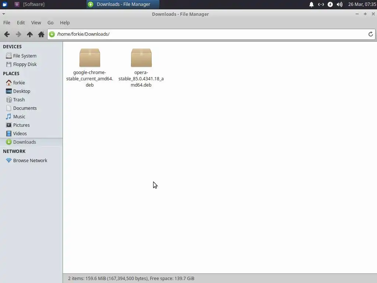377x283 pixels.
Task: Open Documents in the sidebar
Action: [x=31, y=108]
